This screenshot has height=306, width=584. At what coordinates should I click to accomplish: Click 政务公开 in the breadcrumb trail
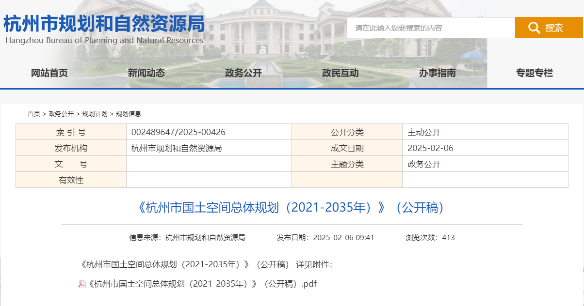(x=61, y=114)
